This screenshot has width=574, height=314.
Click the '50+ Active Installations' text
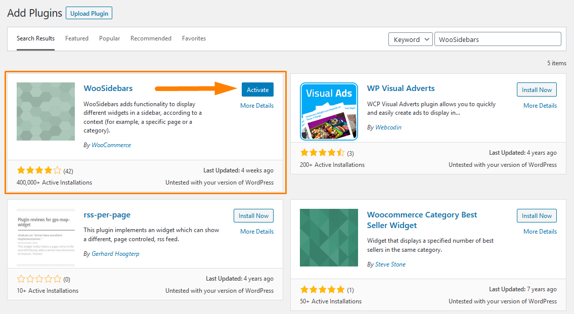[331, 301]
